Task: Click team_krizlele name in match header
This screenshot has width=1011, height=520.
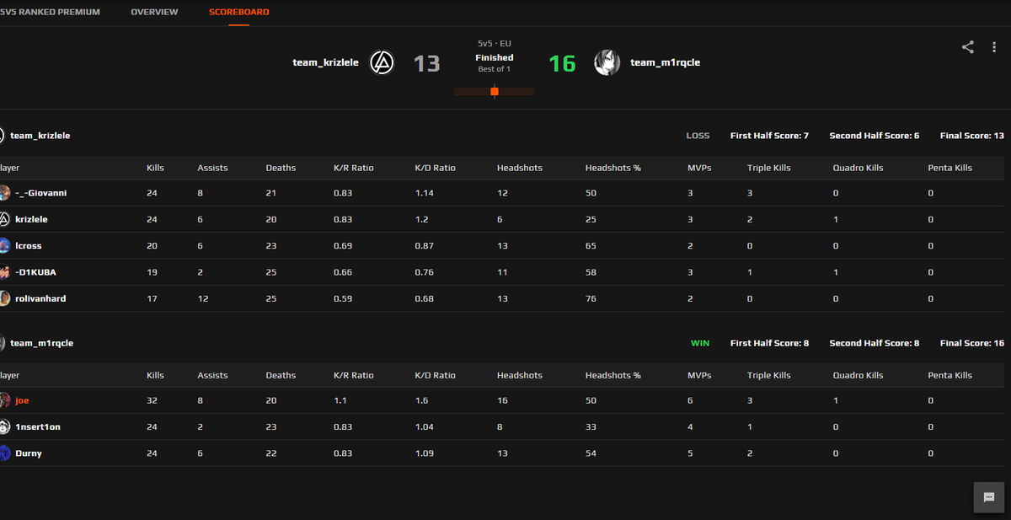Action: click(x=328, y=62)
